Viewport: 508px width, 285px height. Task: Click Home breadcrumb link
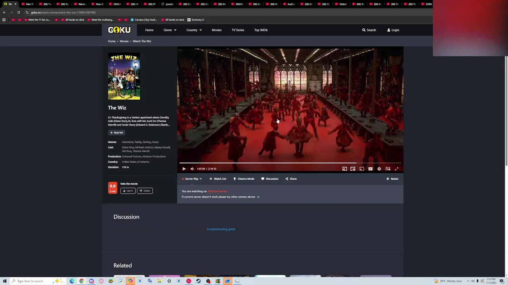[112, 41]
